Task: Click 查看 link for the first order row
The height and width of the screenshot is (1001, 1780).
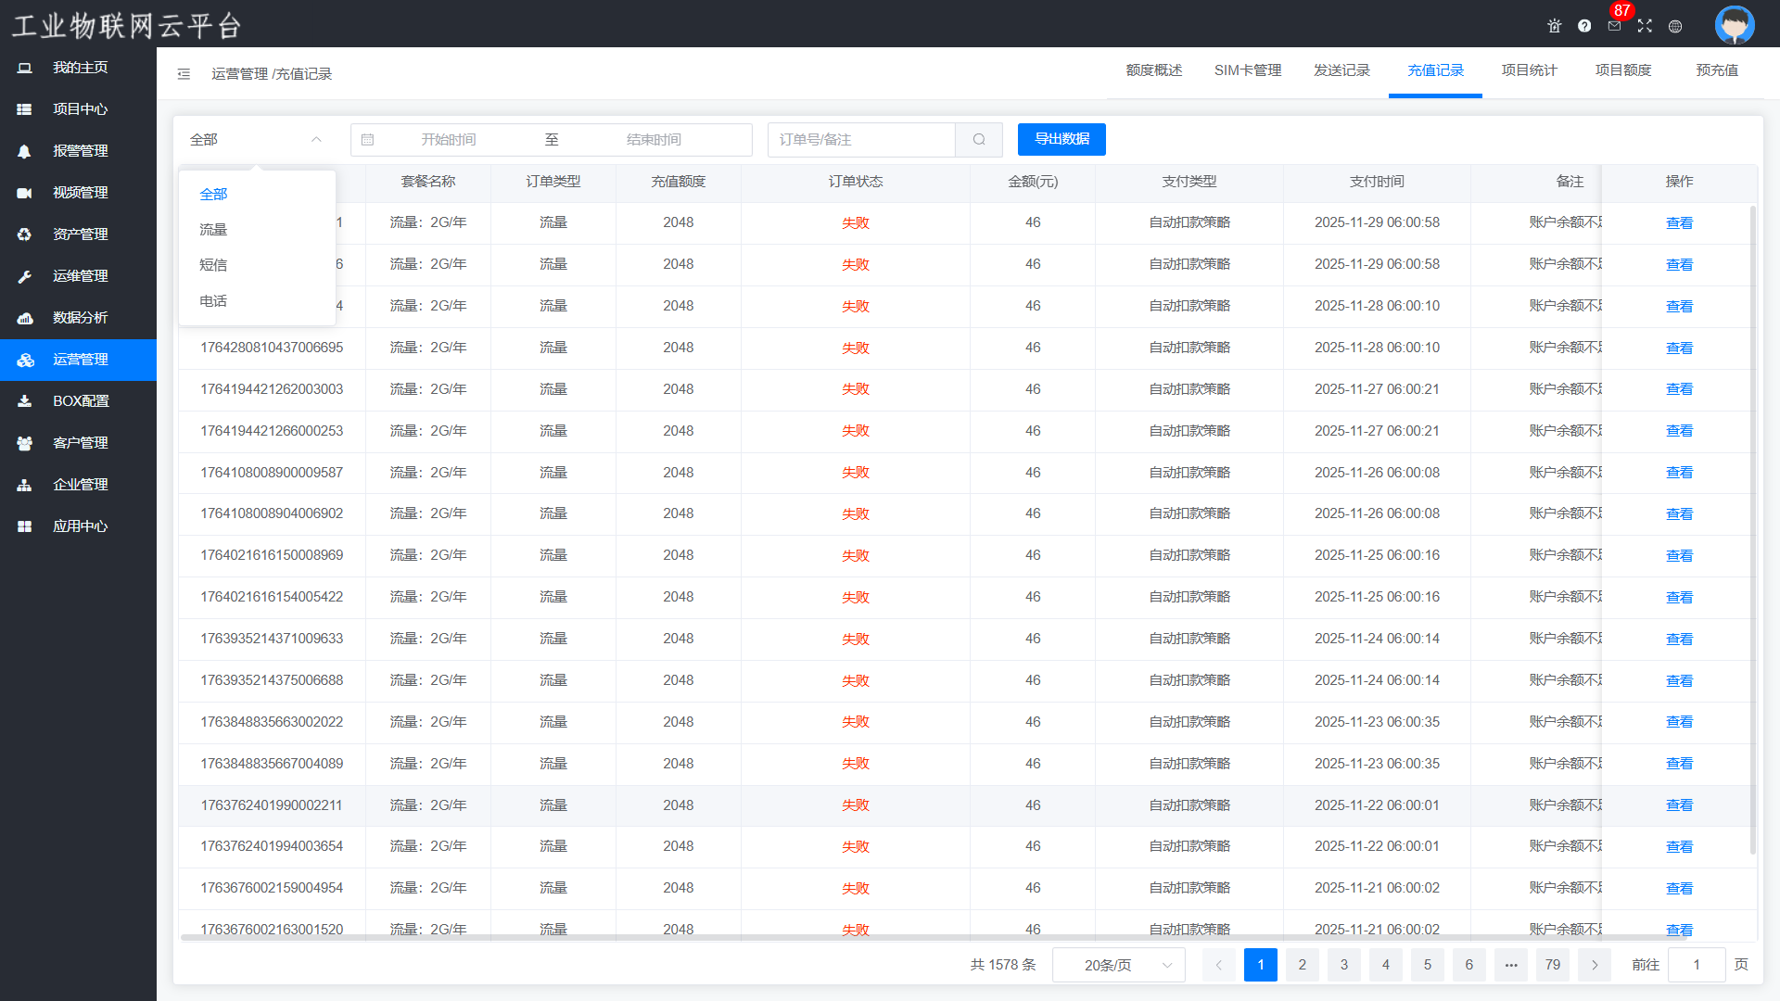Action: pyautogui.click(x=1679, y=223)
